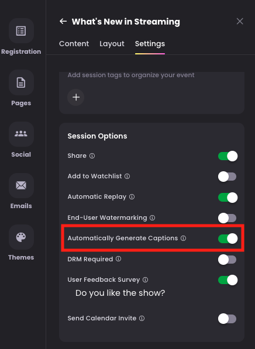This screenshot has width=255, height=349.
Task: Click the info icon beside Automatic Replay
Action: click(132, 197)
